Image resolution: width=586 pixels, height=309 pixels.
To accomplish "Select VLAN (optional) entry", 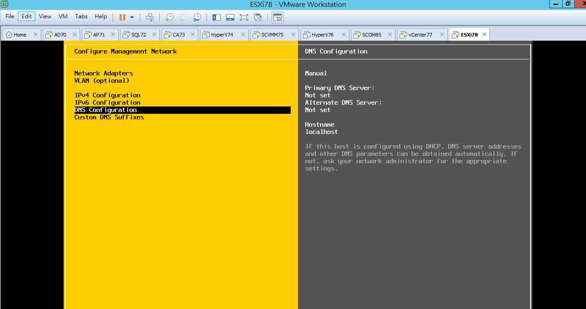I will click(102, 80).
